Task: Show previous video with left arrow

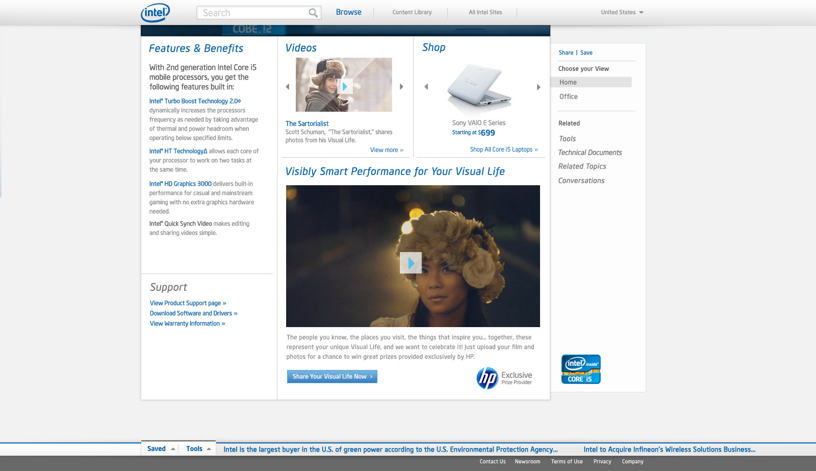Action: click(288, 87)
